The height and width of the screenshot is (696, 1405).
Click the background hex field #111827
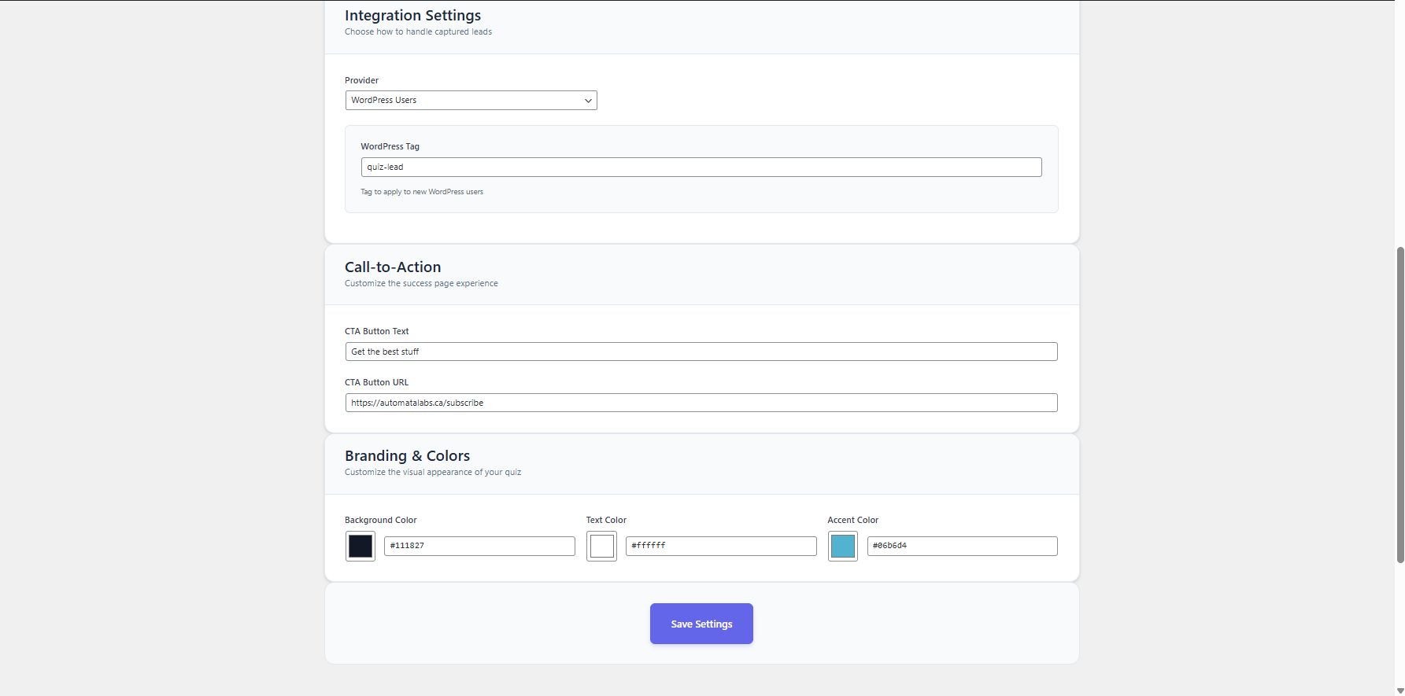(x=479, y=546)
